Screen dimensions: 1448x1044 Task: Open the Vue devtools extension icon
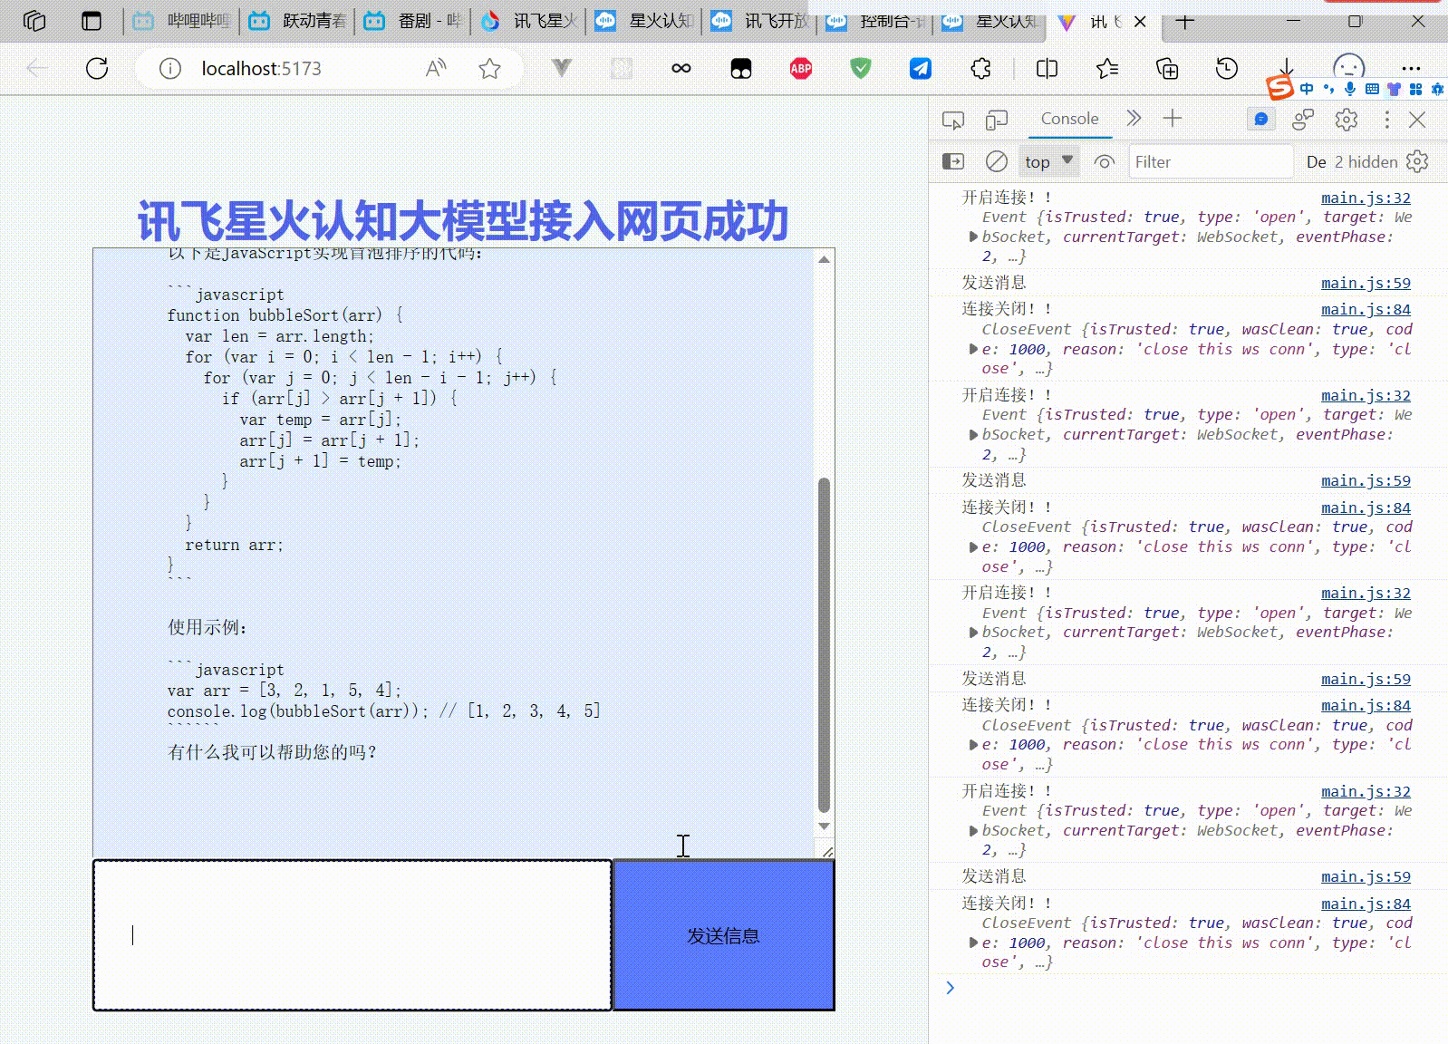click(x=562, y=68)
